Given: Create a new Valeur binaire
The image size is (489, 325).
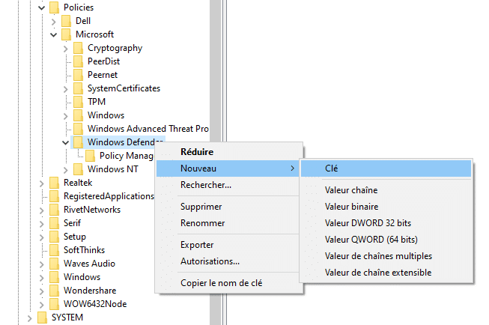Looking at the screenshot, I should click(x=386, y=207).
